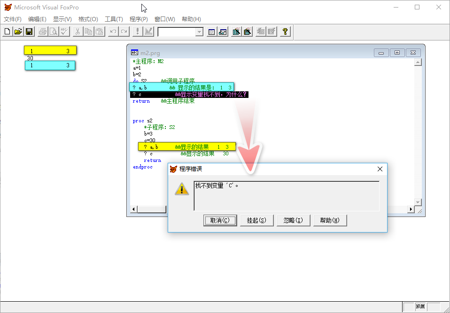The height and width of the screenshot is (313, 450).
Task: Maximize the m2.prg editor window
Action: (397, 53)
